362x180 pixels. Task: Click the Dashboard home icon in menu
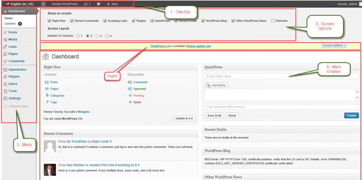pos(6,11)
